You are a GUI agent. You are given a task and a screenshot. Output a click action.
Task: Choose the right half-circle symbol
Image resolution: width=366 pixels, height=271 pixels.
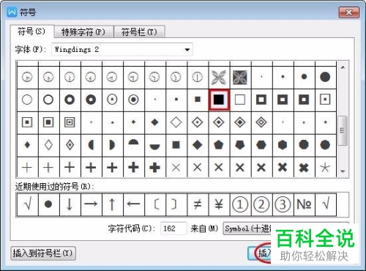(x=112, y=145)
